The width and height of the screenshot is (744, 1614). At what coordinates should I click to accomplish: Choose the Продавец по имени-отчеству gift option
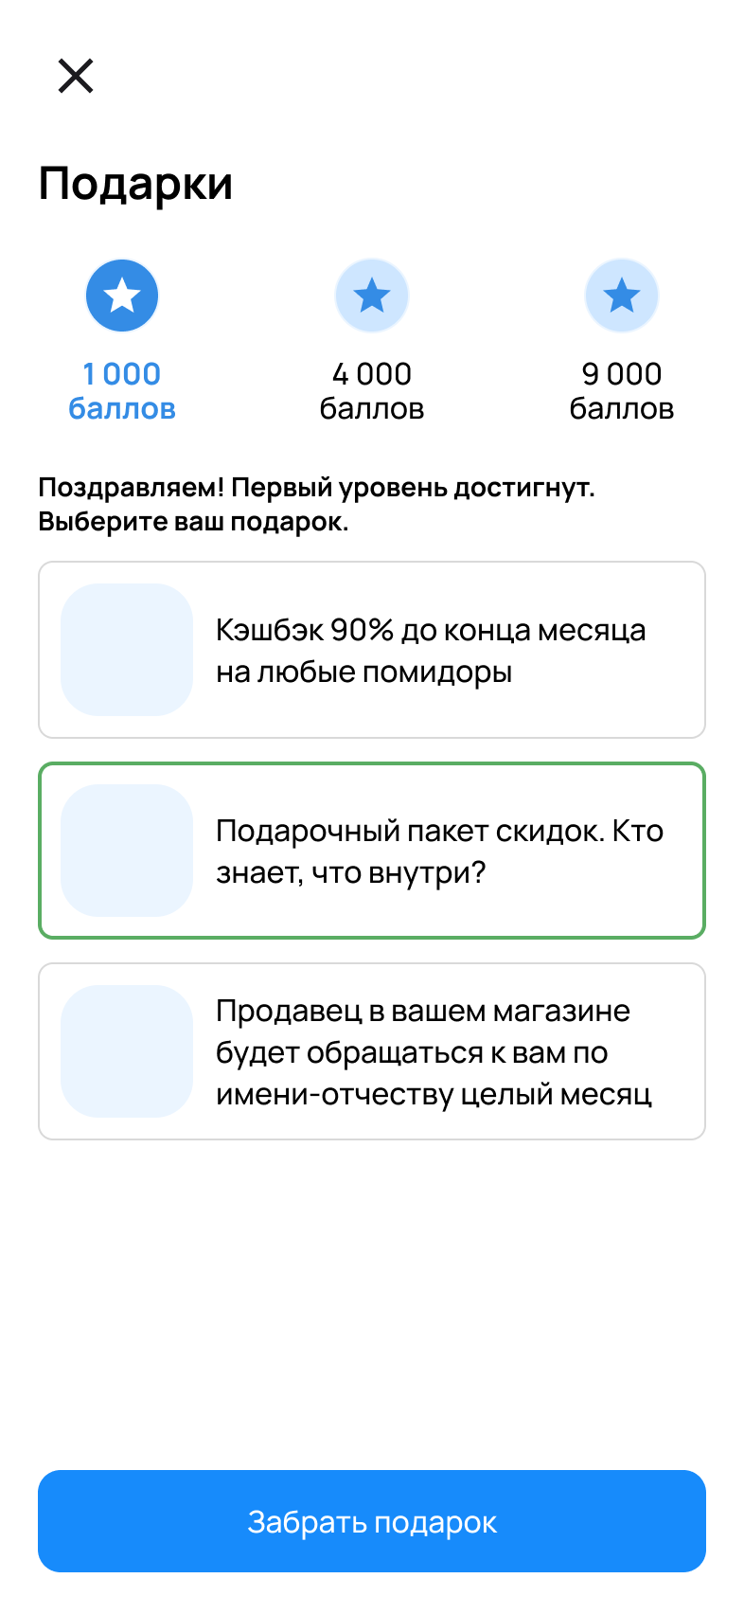tap(372, 1051)
